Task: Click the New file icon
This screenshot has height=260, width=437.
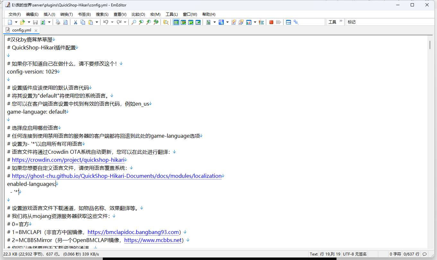Action: click(x=10, y=22)
